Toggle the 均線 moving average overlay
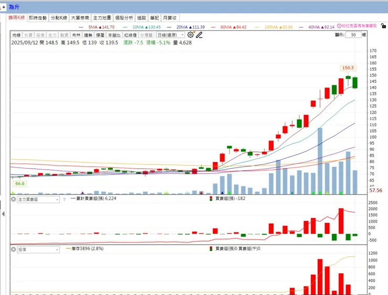 [x=16, y=35]
